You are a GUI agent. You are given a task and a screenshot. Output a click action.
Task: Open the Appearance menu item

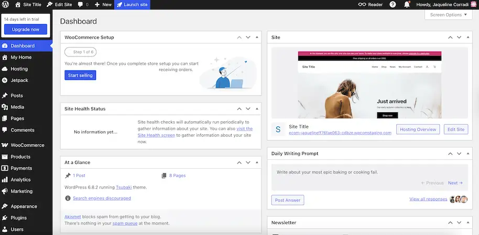(x=24, y=206)
